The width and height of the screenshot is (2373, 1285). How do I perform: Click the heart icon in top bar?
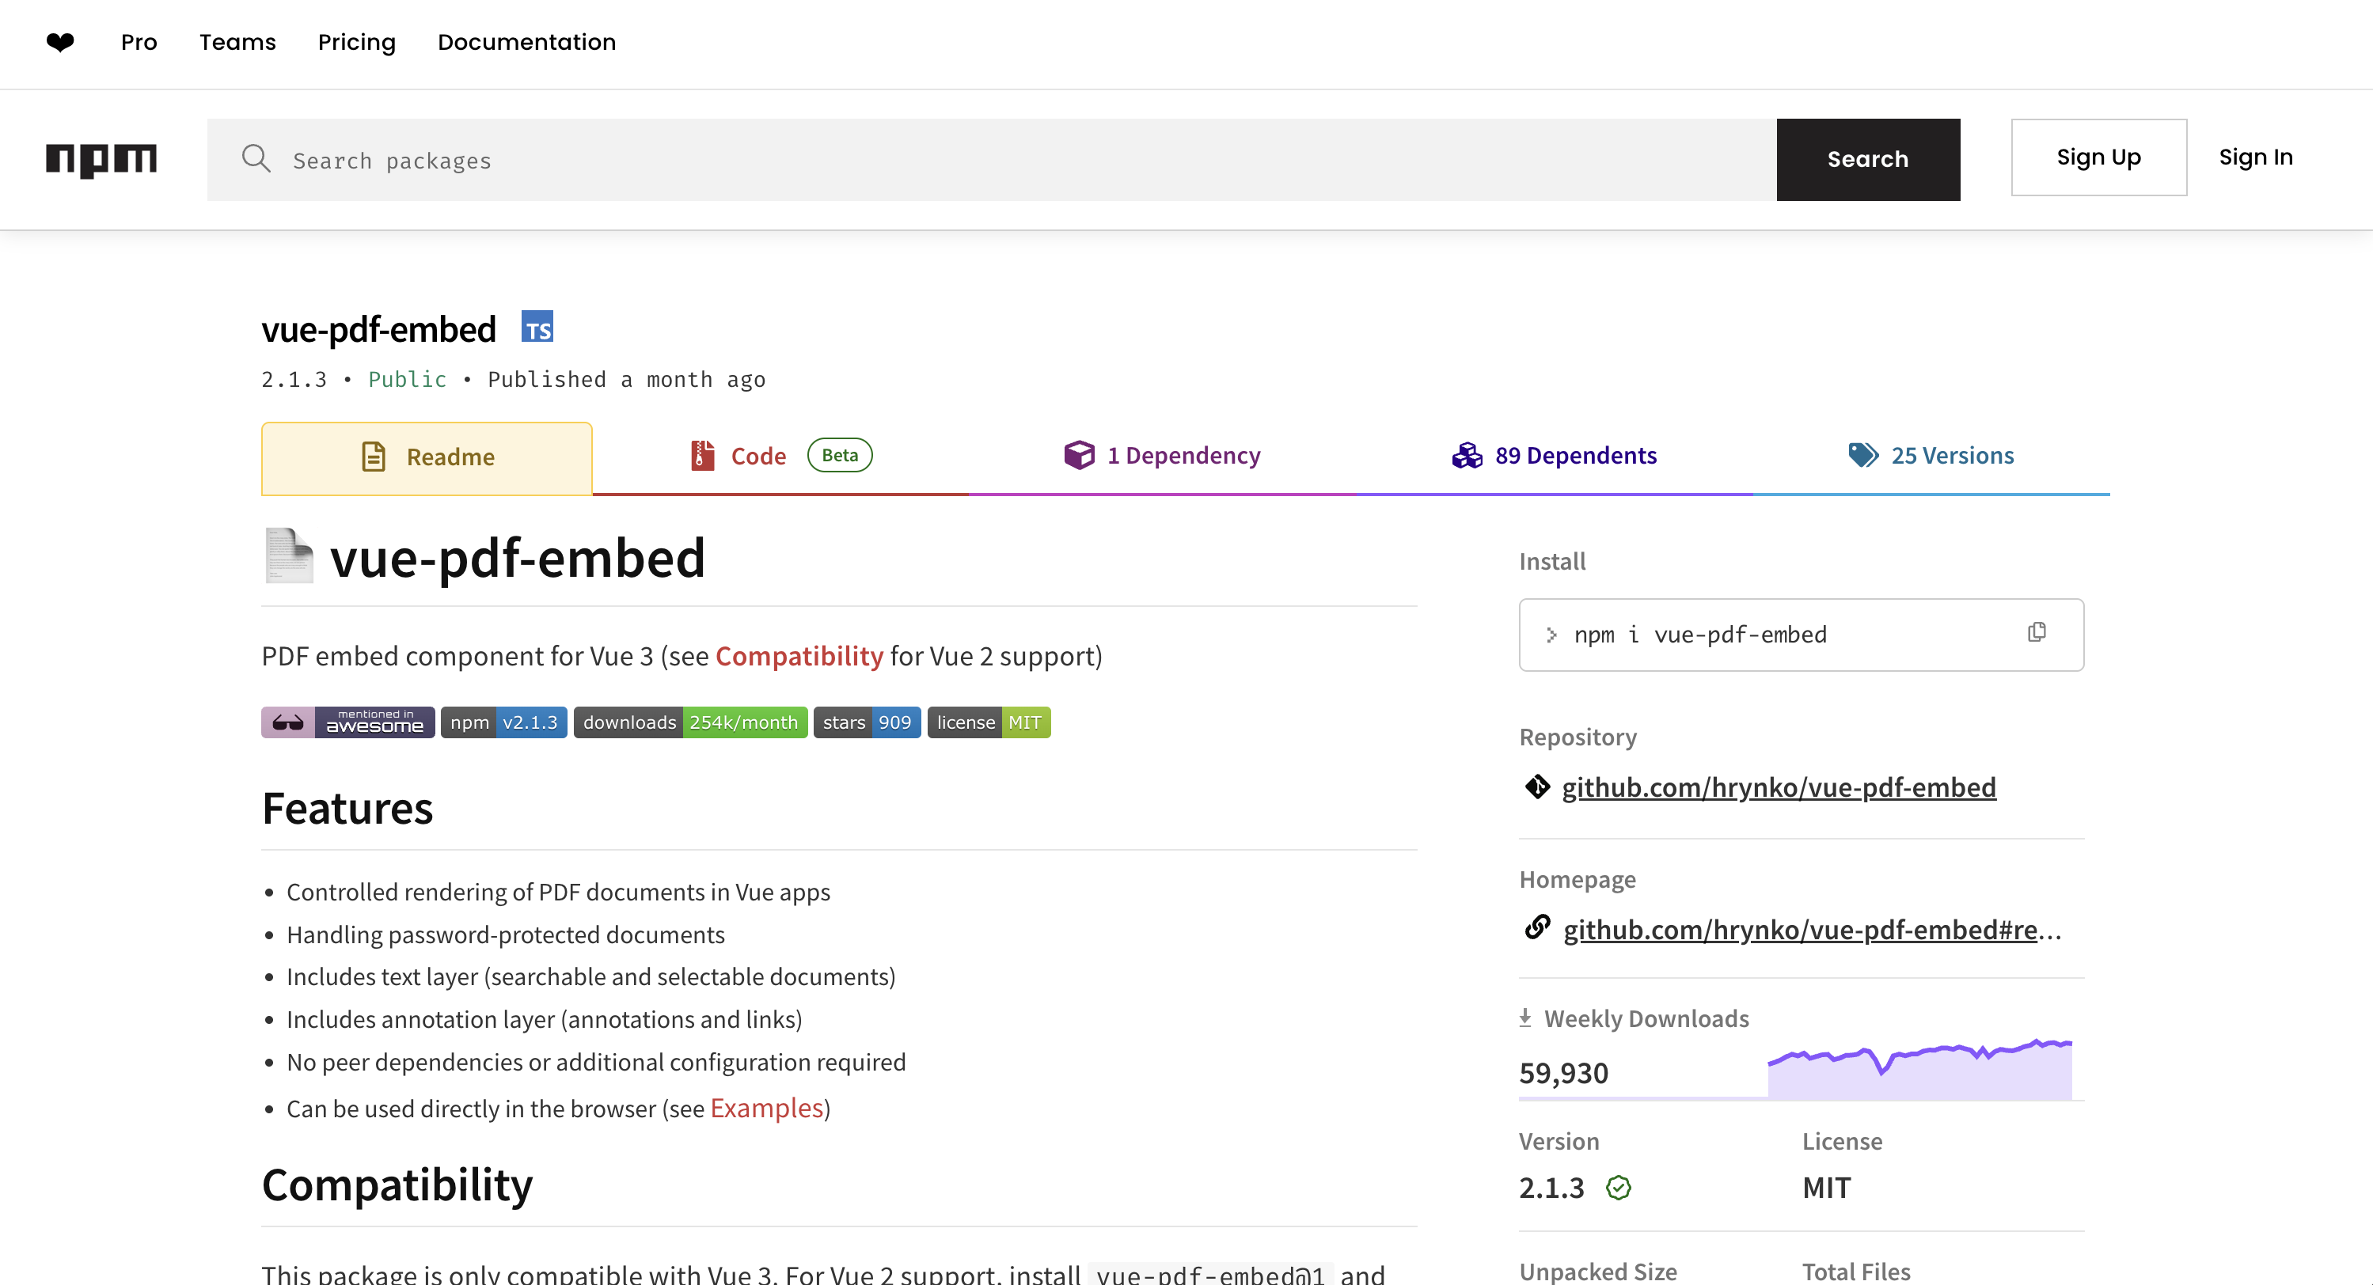tap(60, 43)
